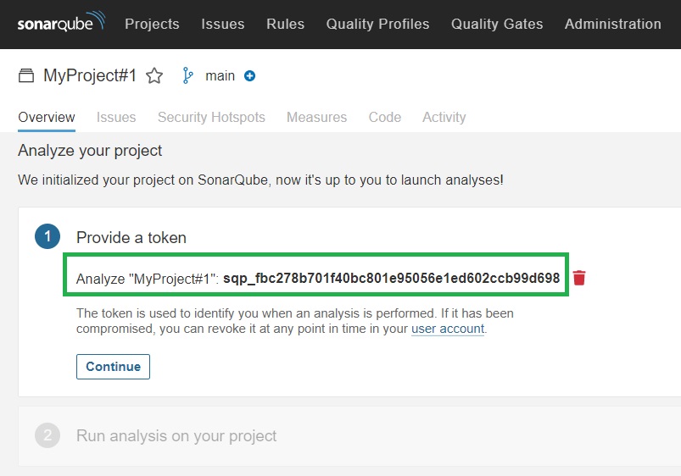Select the Activity tab
The height and width of the screenshot is (476, 681).
pyautogui.click(x=444, y=117)
